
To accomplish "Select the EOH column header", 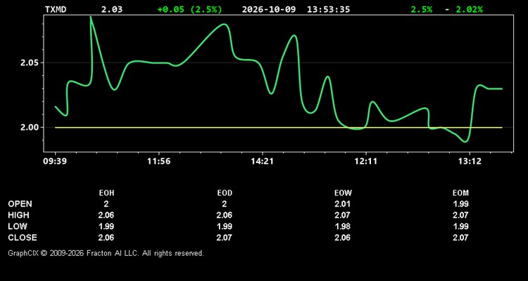I will [x=106, y=193].
